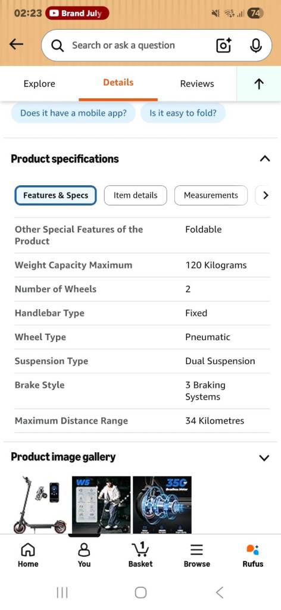Select the Measurements chip
281x610 pixels.
point(211,195)
